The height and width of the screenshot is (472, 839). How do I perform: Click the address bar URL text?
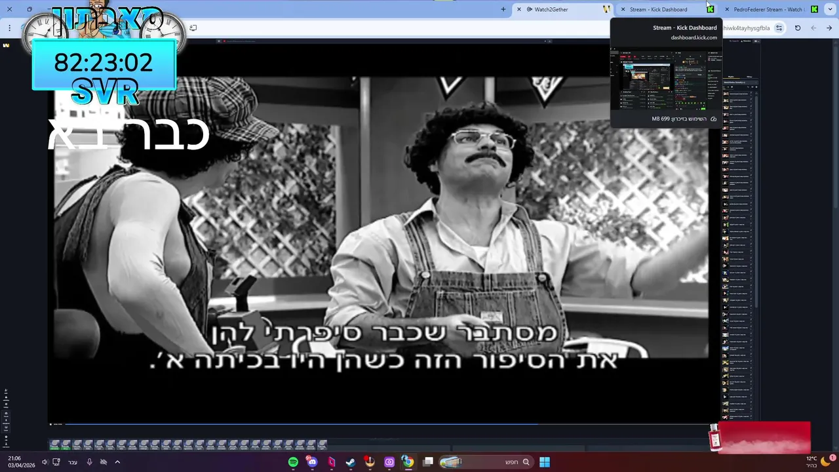tap(747, 28)
